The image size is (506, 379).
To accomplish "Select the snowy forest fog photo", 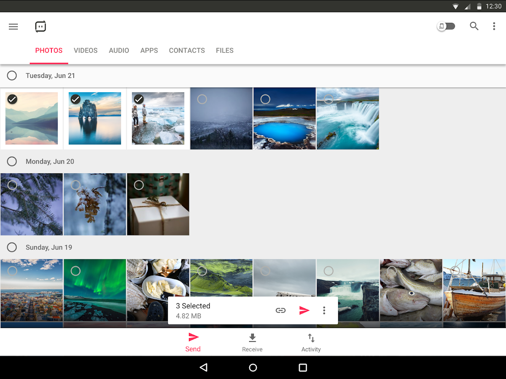I will click(202, 99).
